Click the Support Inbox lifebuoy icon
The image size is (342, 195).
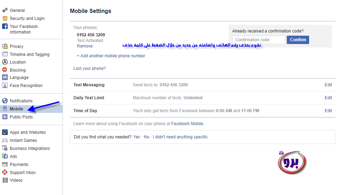point(5,173)
